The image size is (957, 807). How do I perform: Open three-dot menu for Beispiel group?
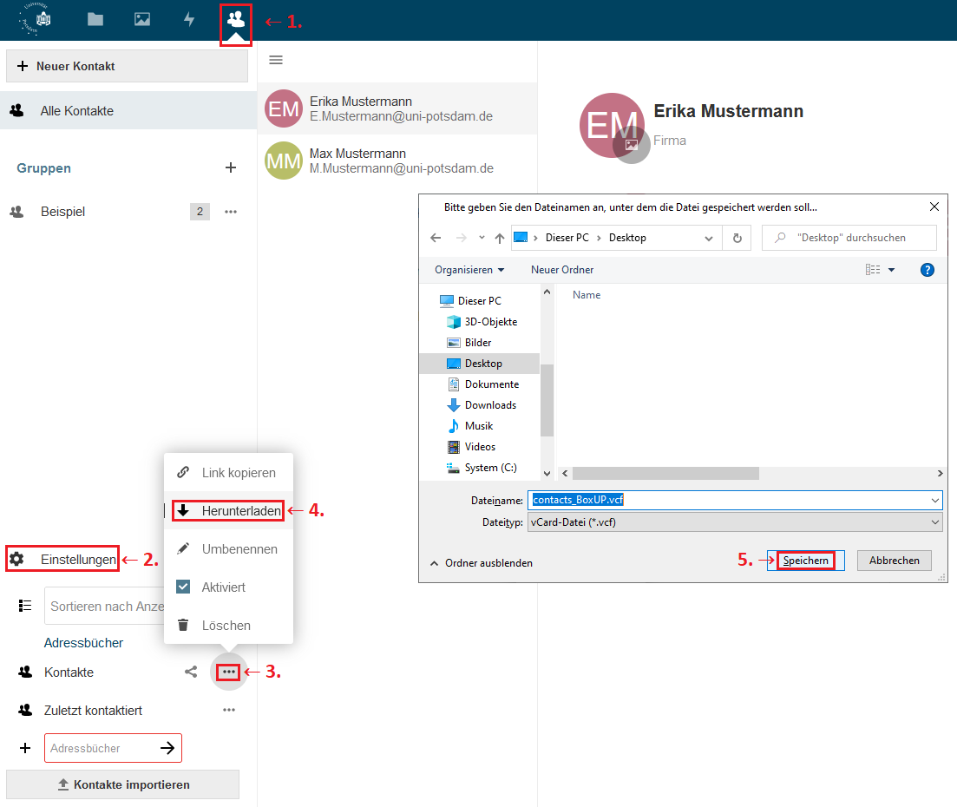[231, 212]
